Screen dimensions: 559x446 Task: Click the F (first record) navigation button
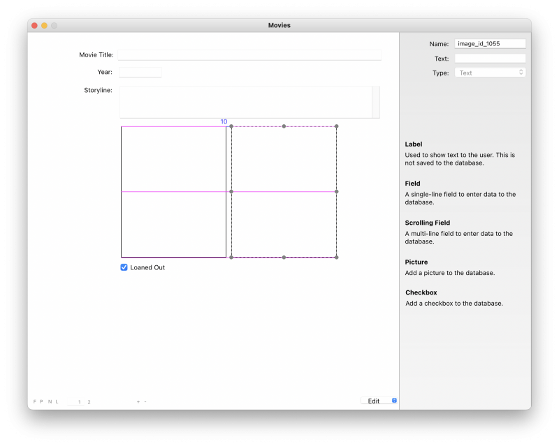(34, 401)
